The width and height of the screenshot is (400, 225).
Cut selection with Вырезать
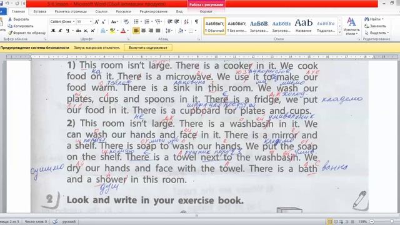coord(18,19)
